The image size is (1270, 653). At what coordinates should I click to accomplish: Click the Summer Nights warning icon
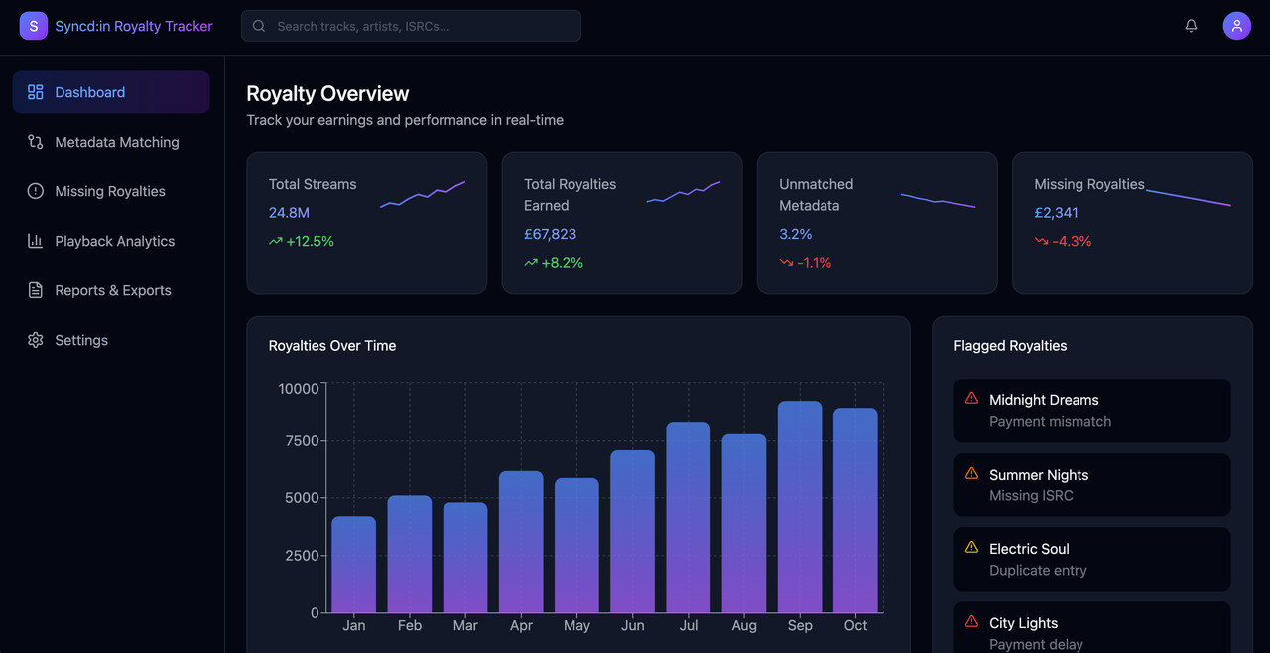tap(972, 473)
